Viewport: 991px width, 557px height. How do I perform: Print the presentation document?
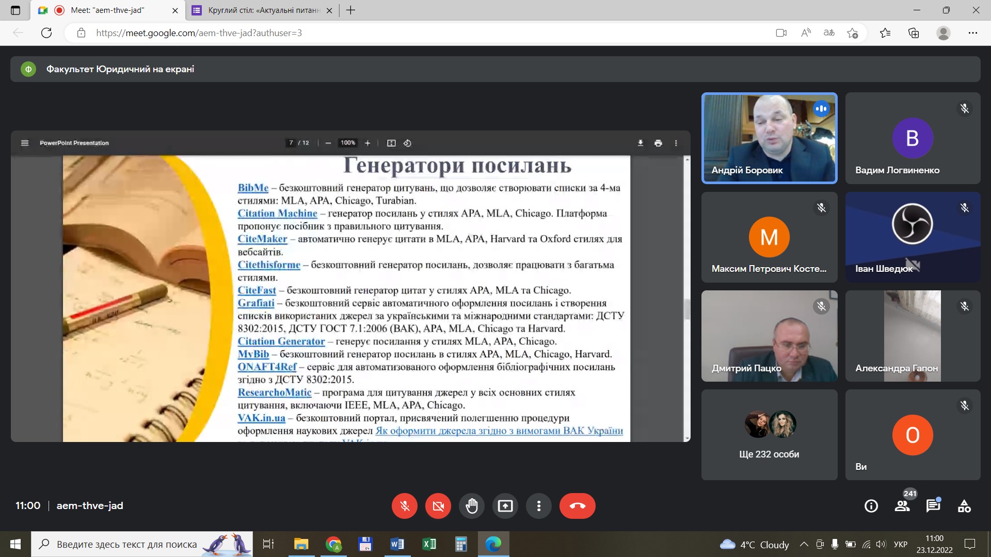click(x=658, y=143)
